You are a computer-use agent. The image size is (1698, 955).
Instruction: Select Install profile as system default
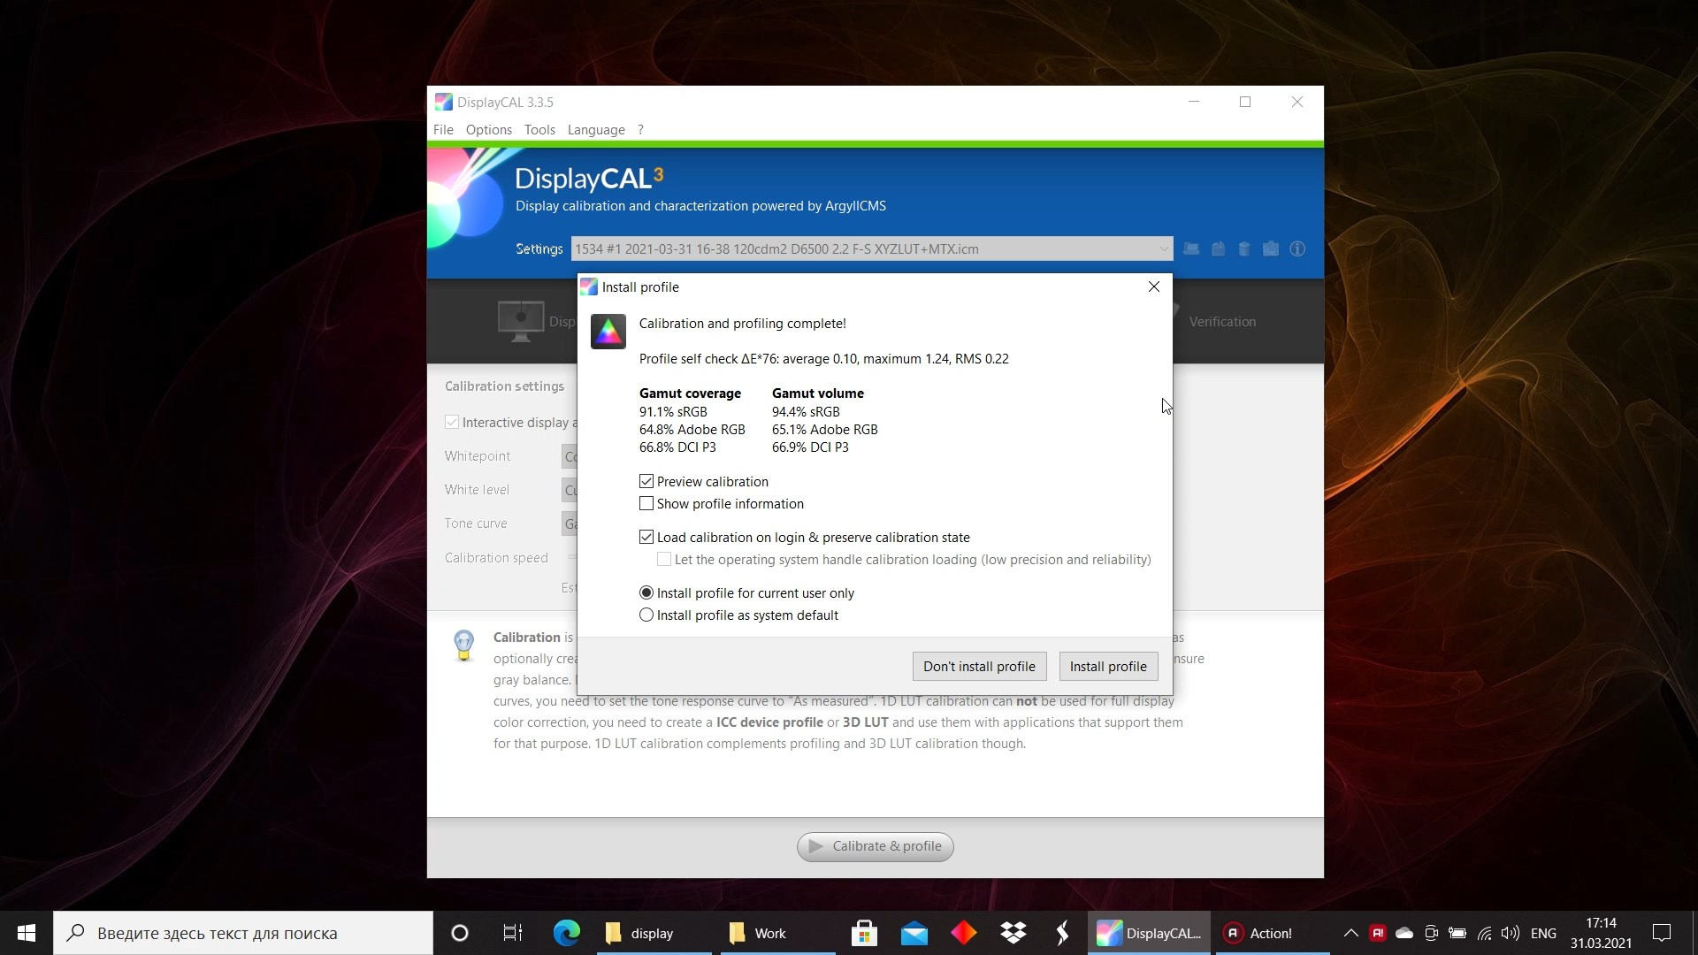pos(646,615)
